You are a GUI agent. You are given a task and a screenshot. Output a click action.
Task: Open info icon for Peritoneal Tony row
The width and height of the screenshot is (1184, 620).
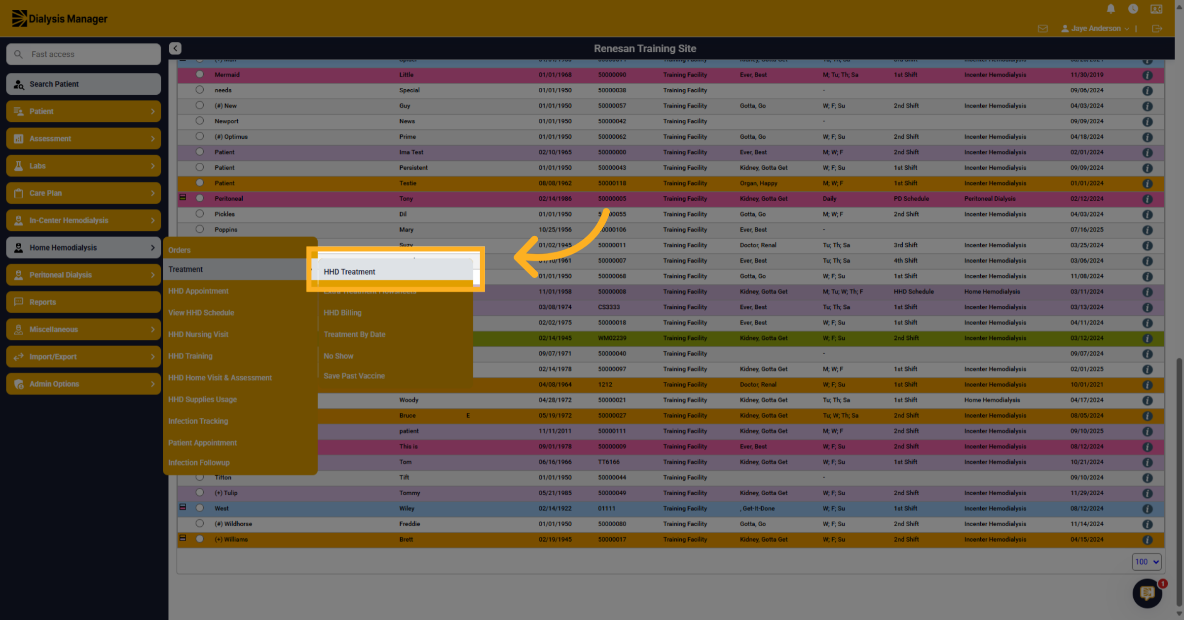1147,199
